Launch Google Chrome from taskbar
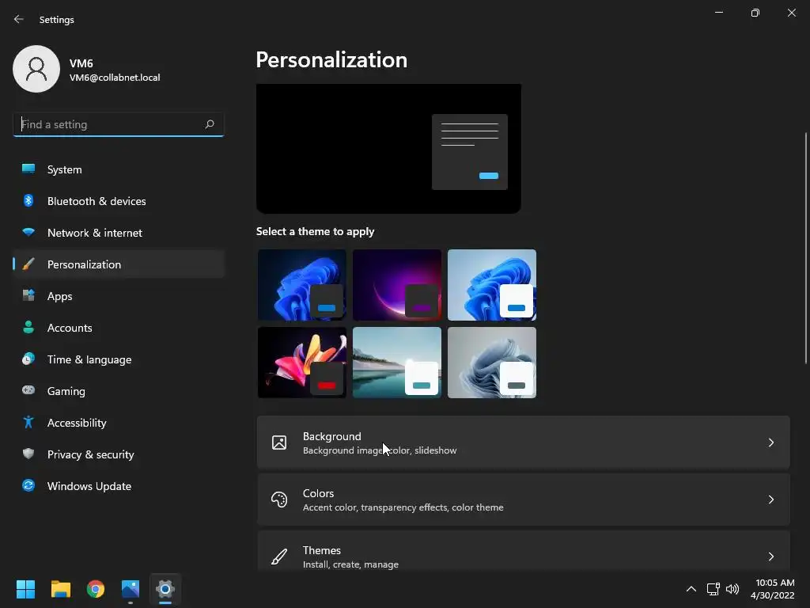 click(96, 589)
